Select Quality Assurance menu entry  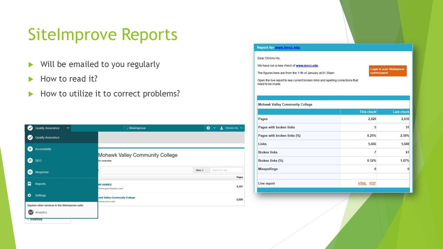(62, 137)
